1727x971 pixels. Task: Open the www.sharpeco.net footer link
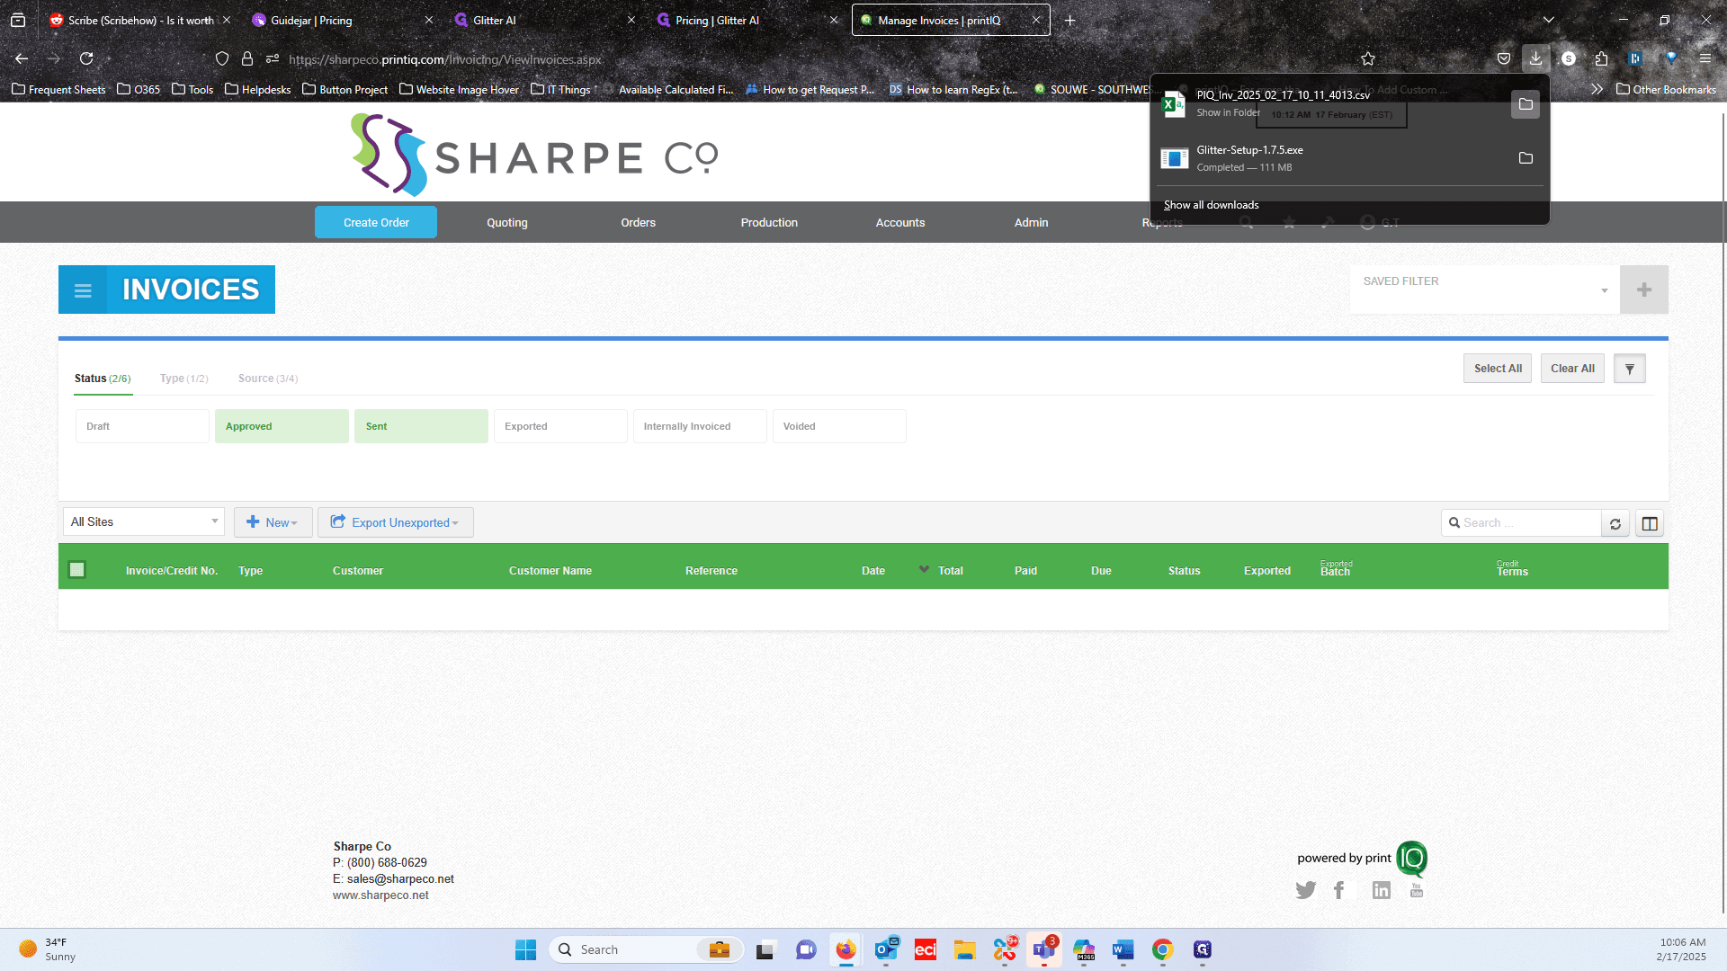tap(380, 895)
